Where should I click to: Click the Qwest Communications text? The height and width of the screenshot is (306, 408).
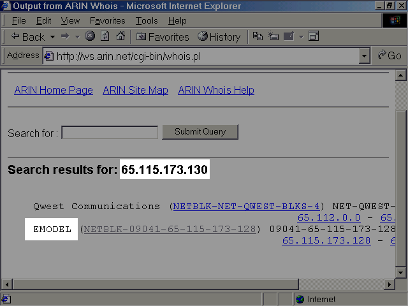[x=96, y=207]
